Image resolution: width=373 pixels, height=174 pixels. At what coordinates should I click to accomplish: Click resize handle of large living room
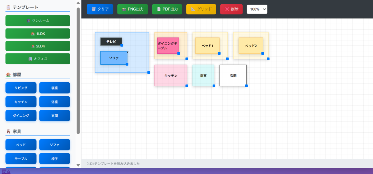pos(149,72)
